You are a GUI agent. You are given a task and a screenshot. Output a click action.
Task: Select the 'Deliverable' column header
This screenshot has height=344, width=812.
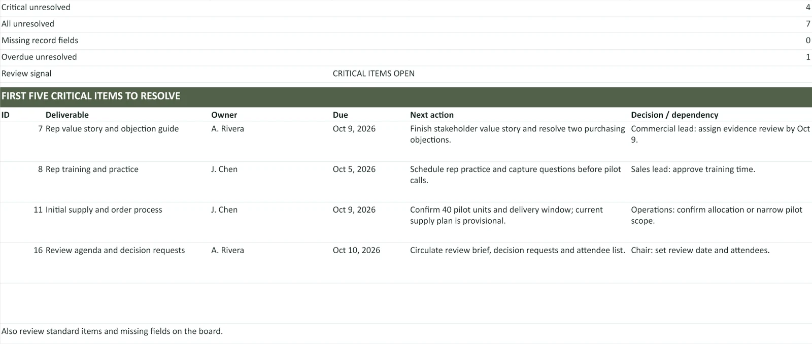67,115
